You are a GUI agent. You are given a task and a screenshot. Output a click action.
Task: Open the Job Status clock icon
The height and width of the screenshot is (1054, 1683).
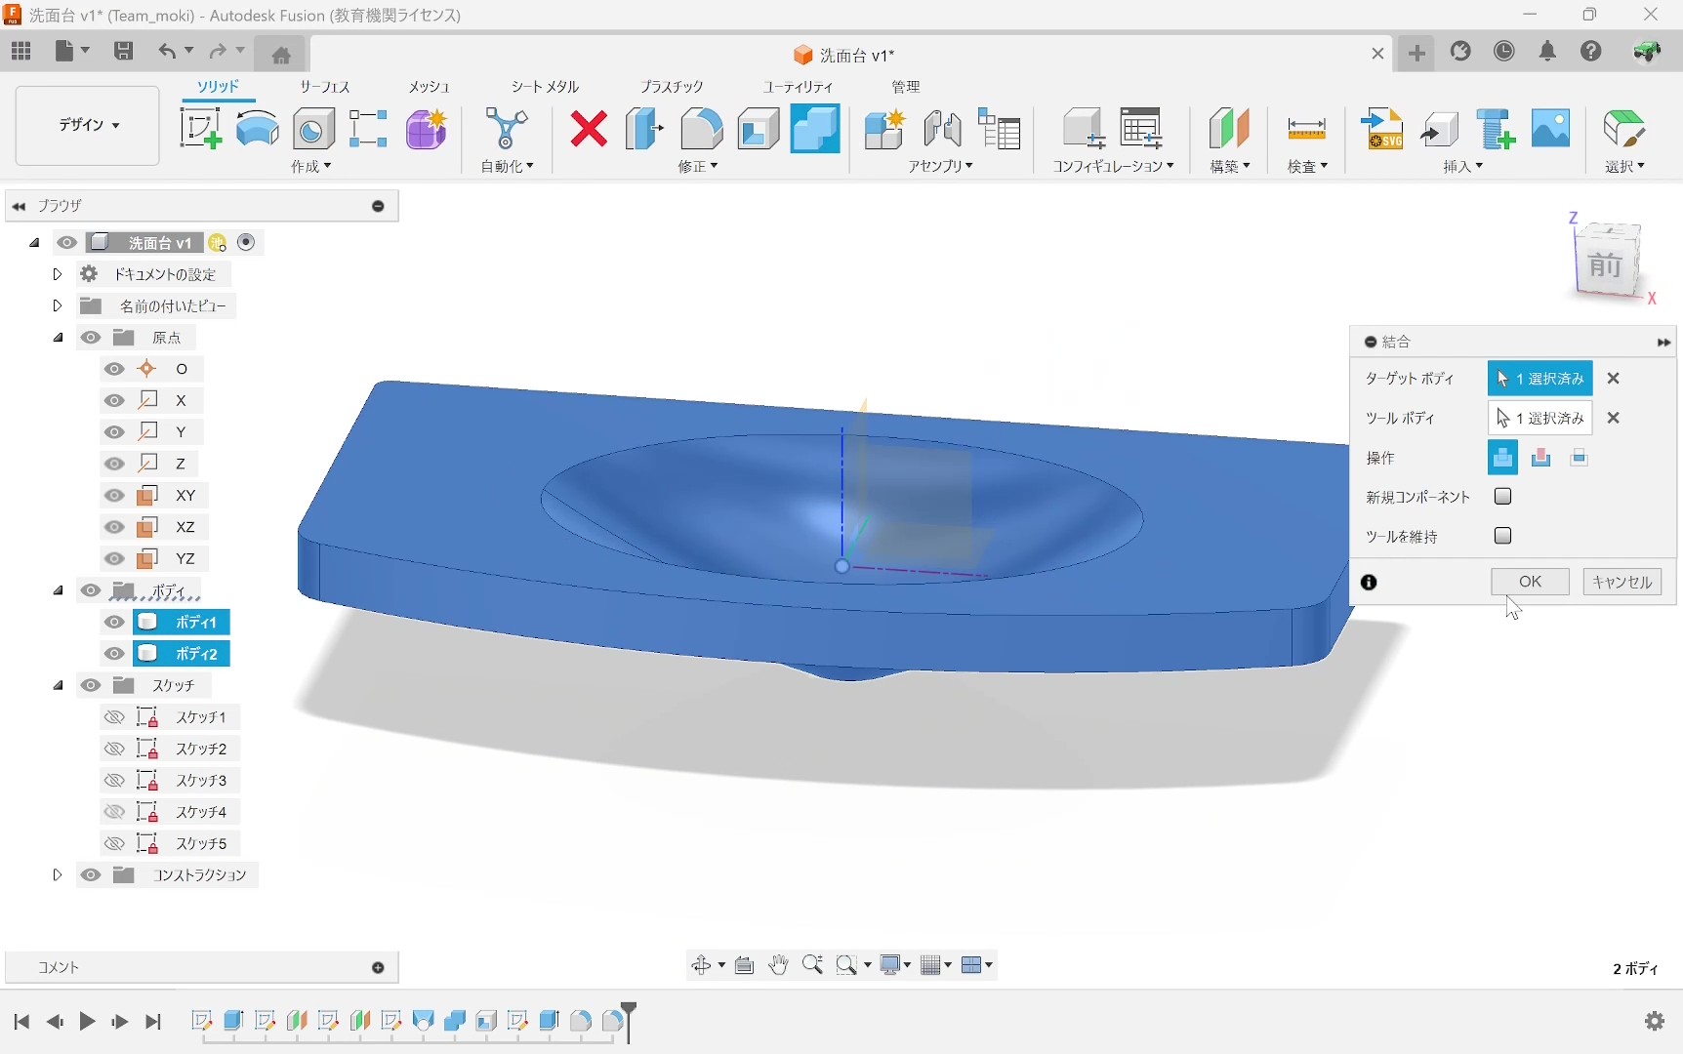tap(1504, 52)
